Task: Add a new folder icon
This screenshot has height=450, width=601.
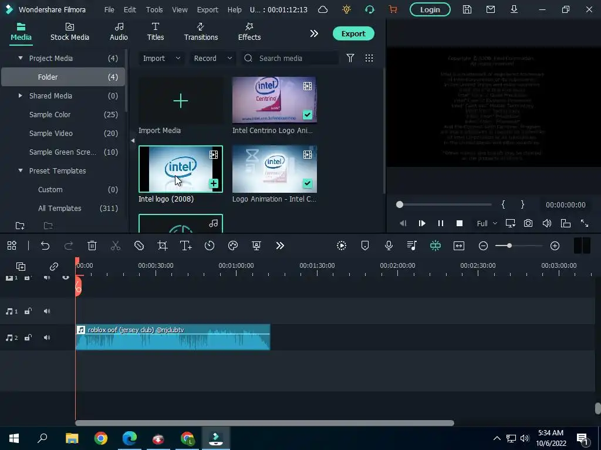Action: pos(20,226)
